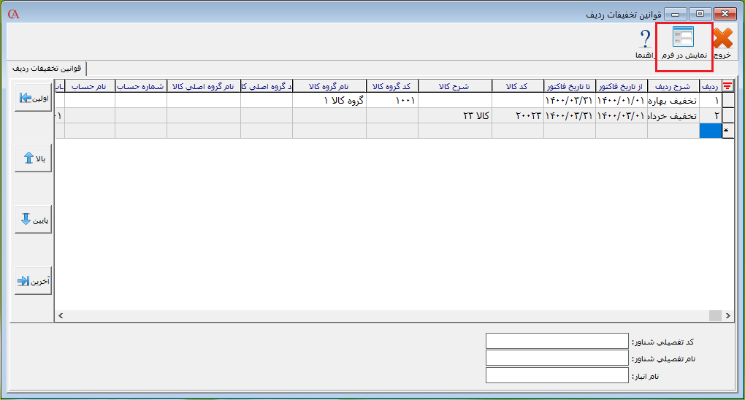This screenshot has width=745, height=400.
Task: Click the horizontal scrollbar left arrow
Action: (61, 315)
